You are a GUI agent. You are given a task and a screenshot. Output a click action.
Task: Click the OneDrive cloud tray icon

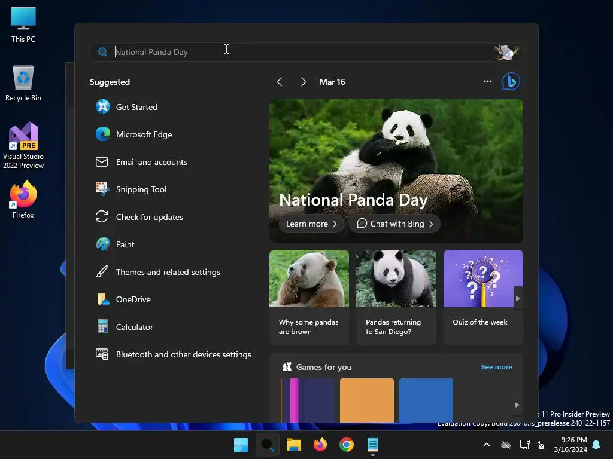pyautogui.click(x=506, y=445)
